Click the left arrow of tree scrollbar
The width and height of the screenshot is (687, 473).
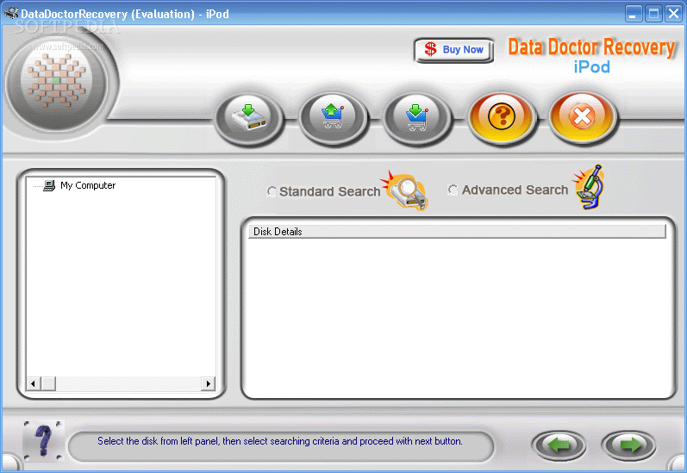[x=33, y=383]
